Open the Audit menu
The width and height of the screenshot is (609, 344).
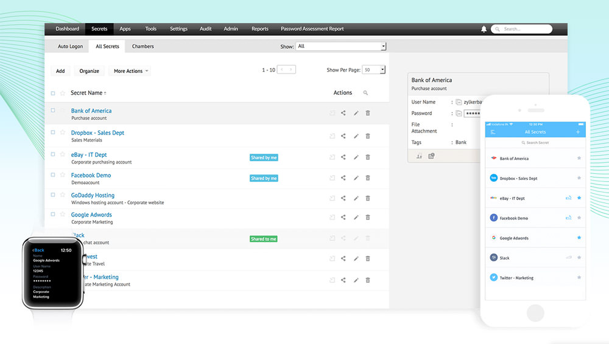pyautogui.click(x=205, y=29)
